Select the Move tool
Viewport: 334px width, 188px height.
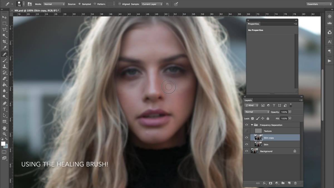pyautogui.click(x=4, y=18)
